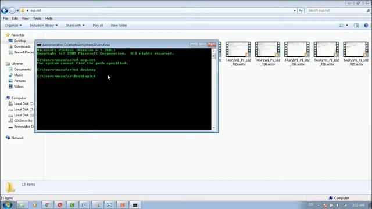
Task: Open Include in library dropdown
Action: pos(44,26)
